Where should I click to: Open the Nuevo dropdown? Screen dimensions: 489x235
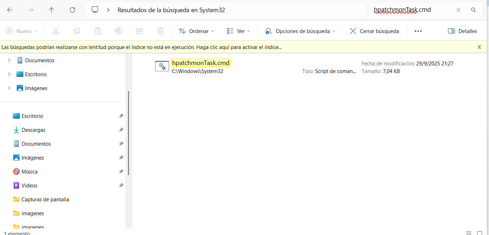22,31
